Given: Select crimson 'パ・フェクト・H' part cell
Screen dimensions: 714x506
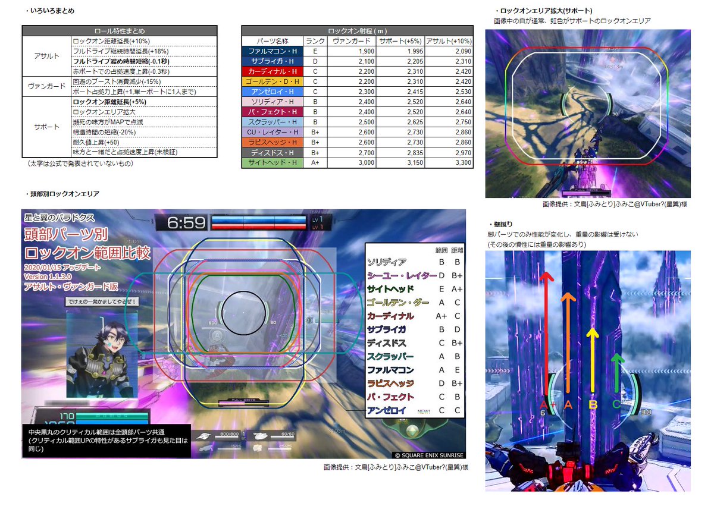Looking at the screenshot, I should (x=273, y=112).
